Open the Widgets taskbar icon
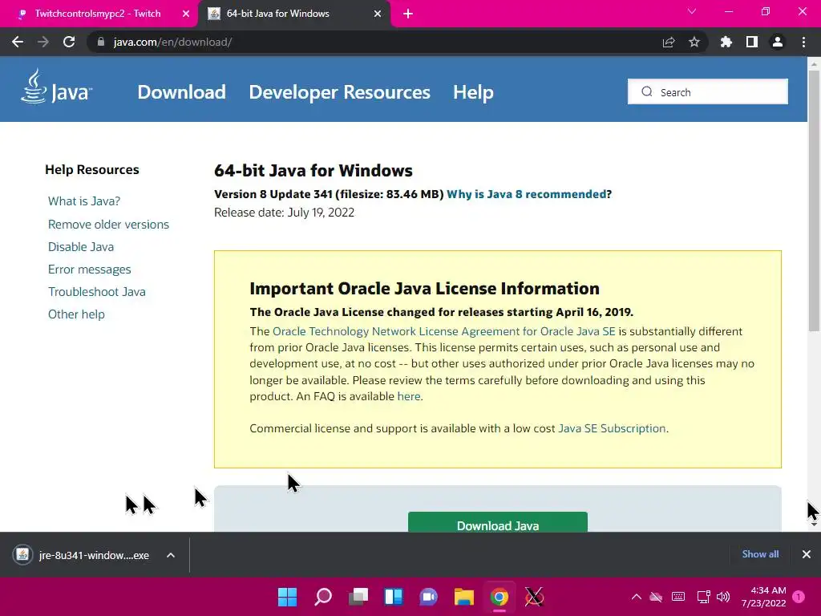The height and width of the screenshot is (616, 821). (393, 597)
